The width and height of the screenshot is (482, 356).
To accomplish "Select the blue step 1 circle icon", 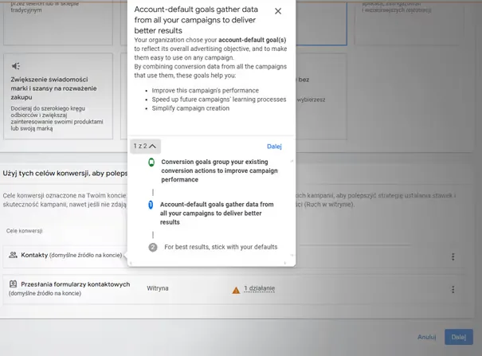I will point(151,205).
